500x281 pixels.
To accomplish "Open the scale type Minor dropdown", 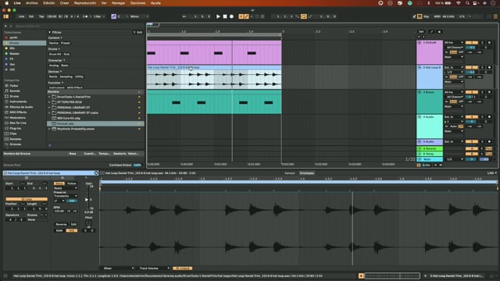I will [139, 16].
